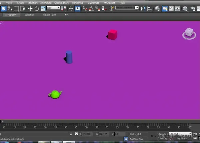Click the Add Time Tag field

pos(139,139)
